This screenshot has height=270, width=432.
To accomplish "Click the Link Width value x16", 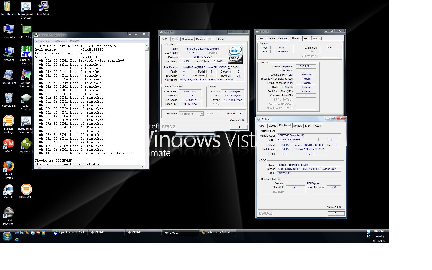I will [296, 187].
